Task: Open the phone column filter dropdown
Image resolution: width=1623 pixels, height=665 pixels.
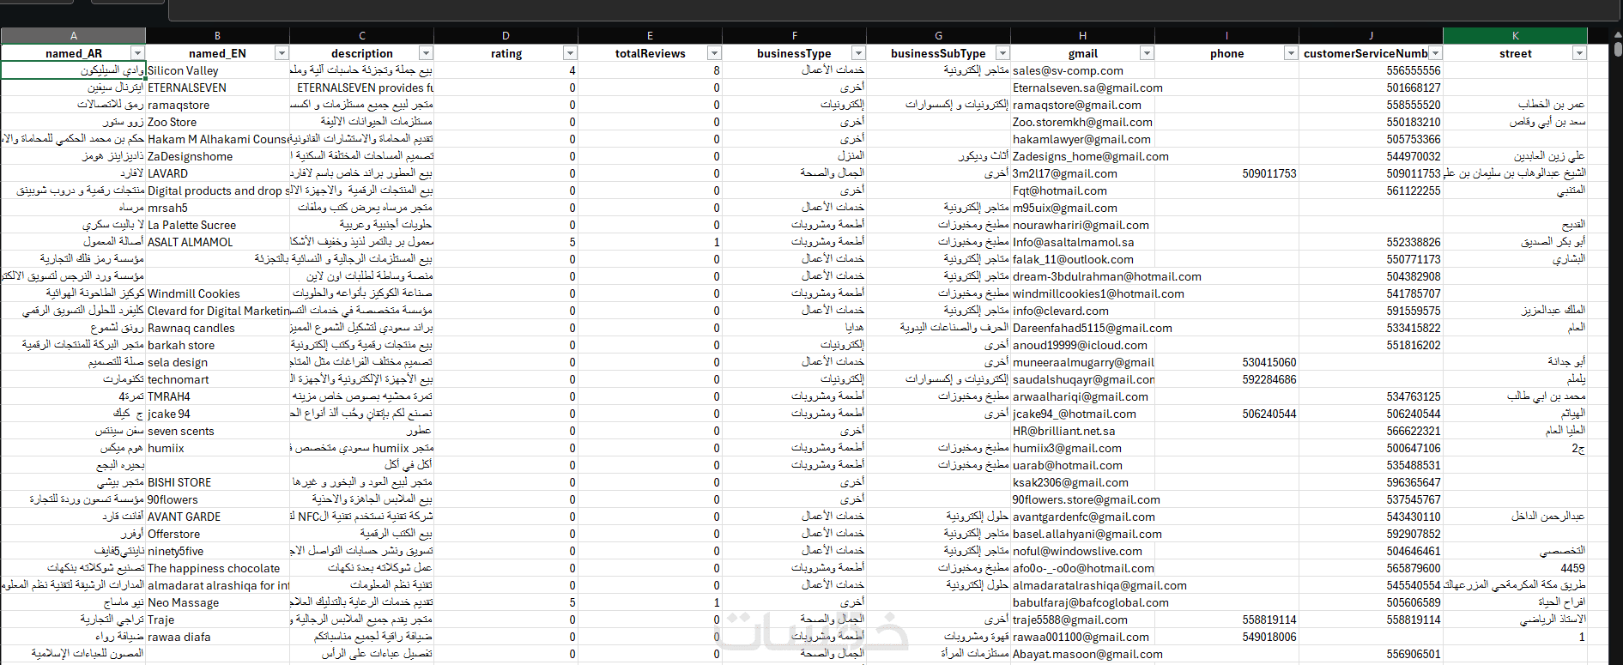Action: [x=1291, y=53]
